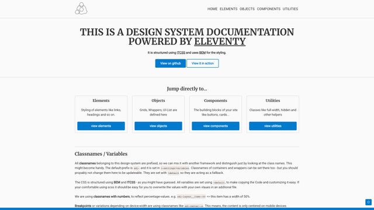The height and width of the screenshot is (210, 374).
Task: Click the 'Grids, Wrappers, UI-List' description
Action: (158, 113)
